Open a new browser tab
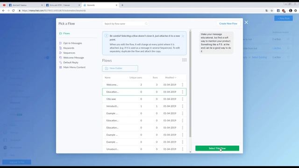The height and width of the screenshot is (168, 299). [122, 5]
